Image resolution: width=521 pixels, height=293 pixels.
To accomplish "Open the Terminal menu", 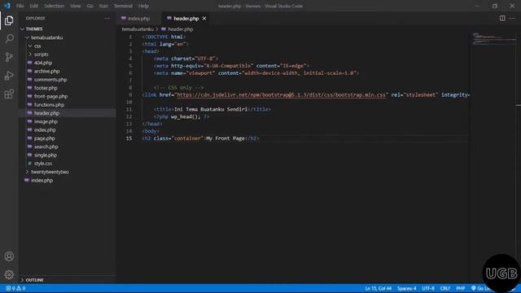I will click(x=123, y=6).
